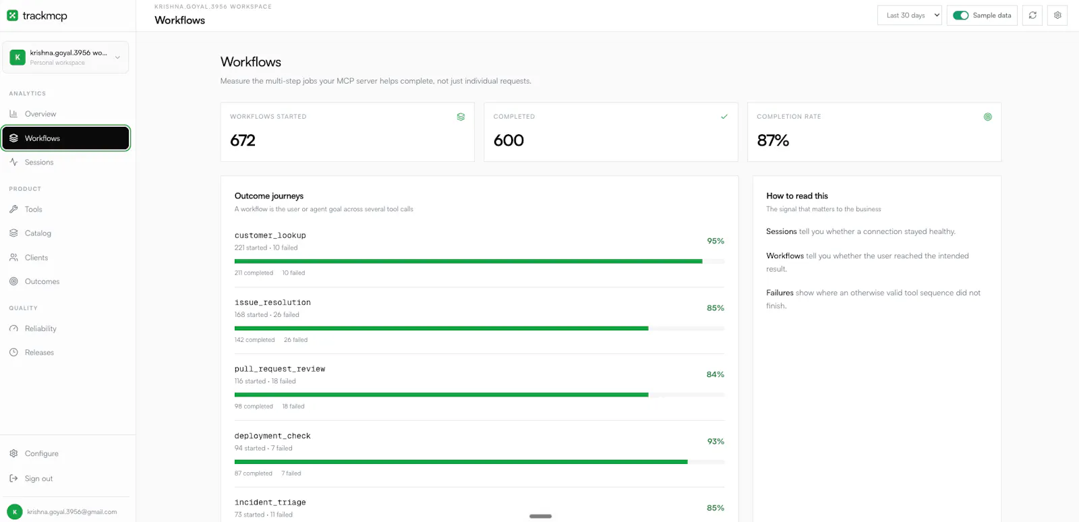Click the customer_lookup progress bar
The width and height of the screenshot is (1079, 522).
point(479,262)
